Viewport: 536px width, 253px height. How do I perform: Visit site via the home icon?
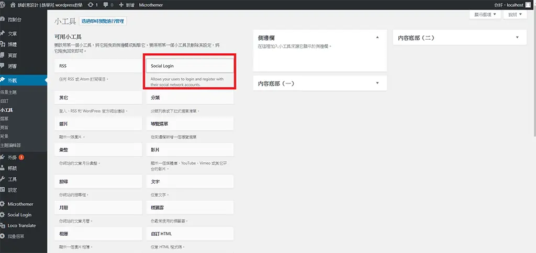click(x=13, y=5)
